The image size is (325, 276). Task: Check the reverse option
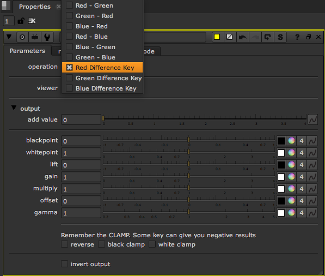(65, 244)
